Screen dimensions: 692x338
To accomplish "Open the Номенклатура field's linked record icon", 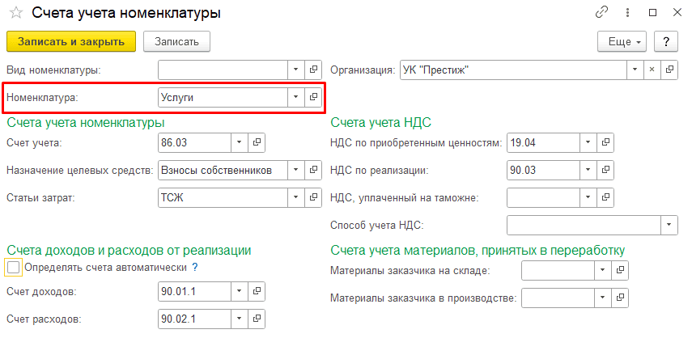I will (313, 97).
